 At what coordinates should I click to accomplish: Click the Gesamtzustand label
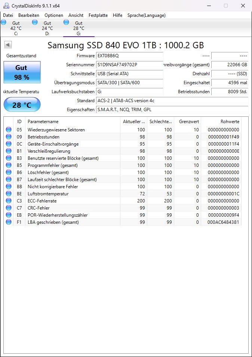coord(21,56)
